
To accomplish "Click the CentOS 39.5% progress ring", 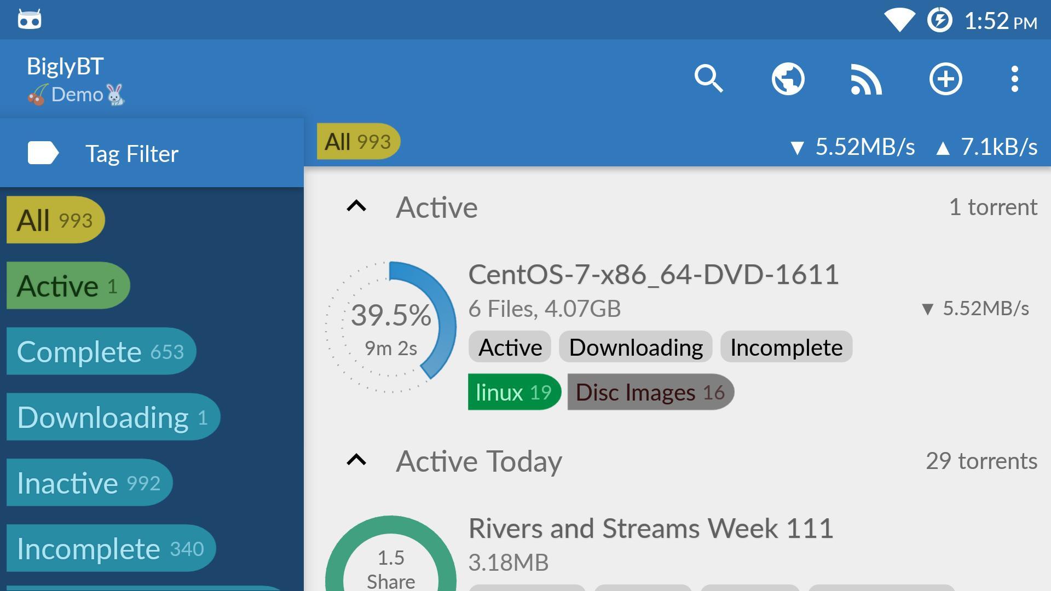I will [x=390, y=327].
